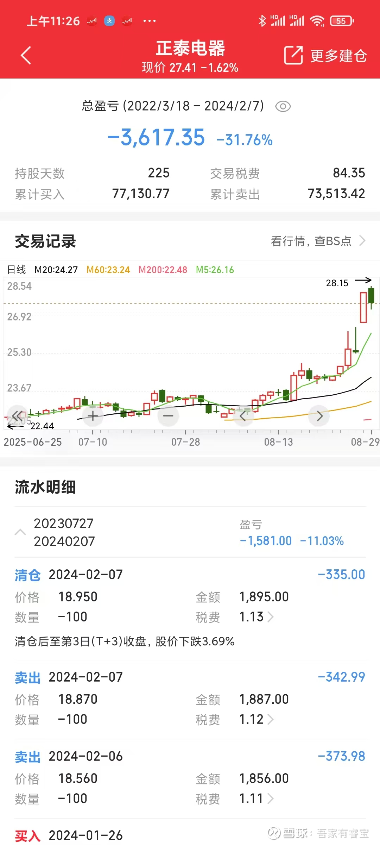This screenshot has width=380, height=845.
Task: Toggle the eye icon to hide 总盈亏
Action: [283, 106]
